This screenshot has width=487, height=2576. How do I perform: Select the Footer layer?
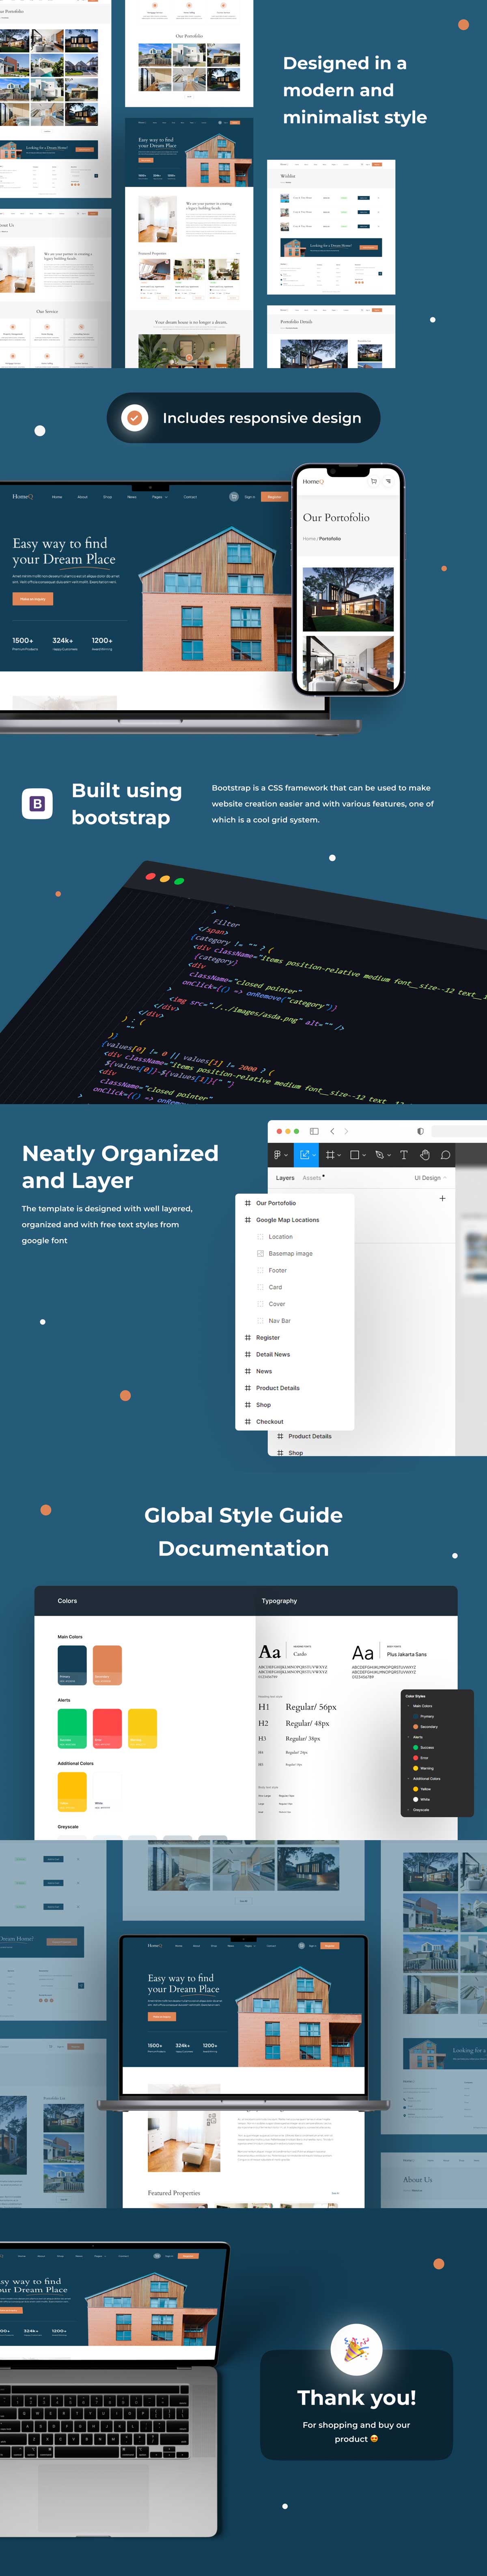point(277,1270)
